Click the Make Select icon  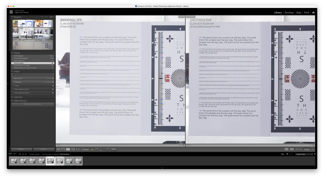pos(291,149)
